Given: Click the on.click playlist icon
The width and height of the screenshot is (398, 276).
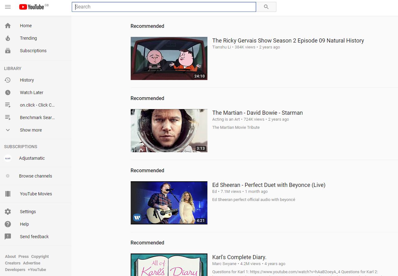Looking at the screenshot, I should point(8,105).
